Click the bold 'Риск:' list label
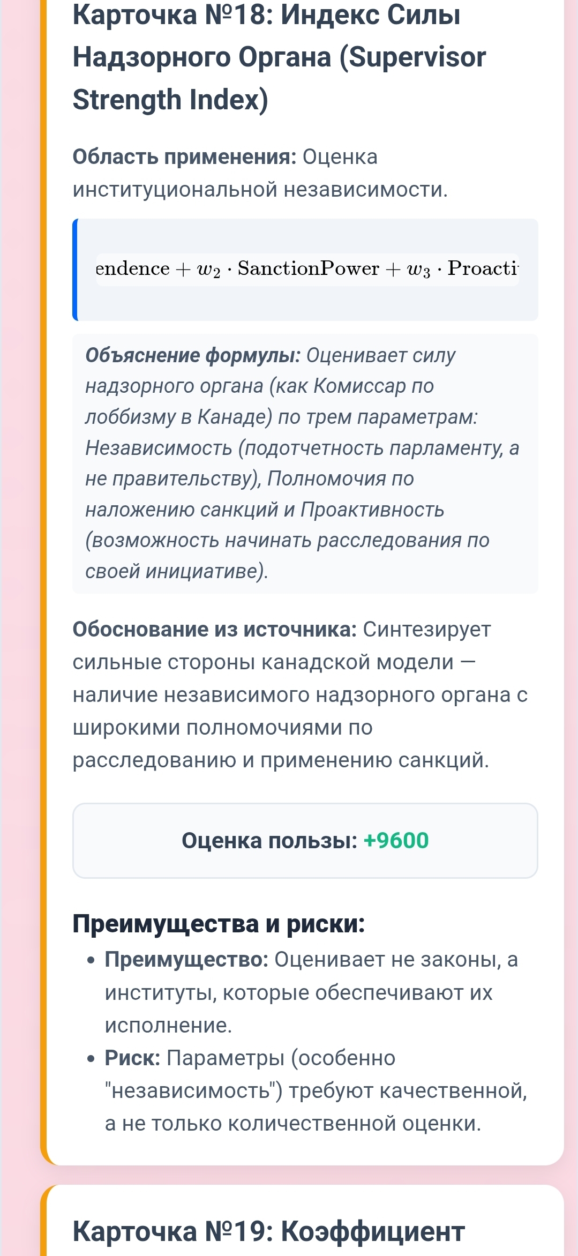 coord(132,1058)
